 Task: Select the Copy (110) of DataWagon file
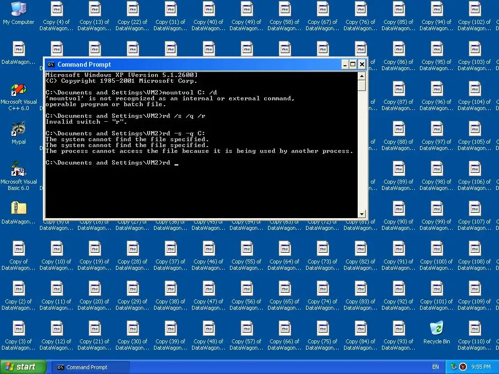point(475,335)
